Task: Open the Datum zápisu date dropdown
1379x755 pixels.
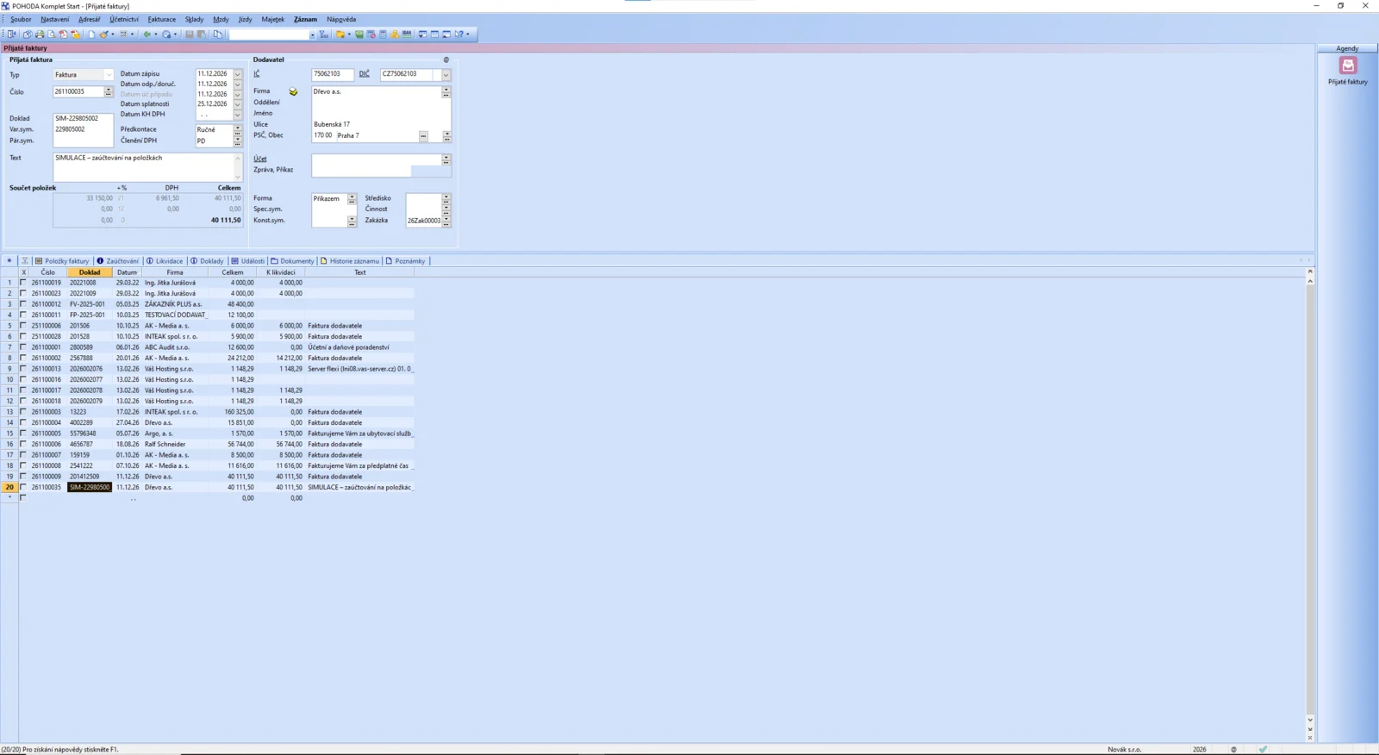Action: (x=238, y=74)
